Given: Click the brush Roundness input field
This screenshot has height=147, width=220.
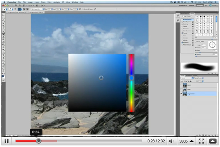Looking at the screenshot, I should click(204, 48).
